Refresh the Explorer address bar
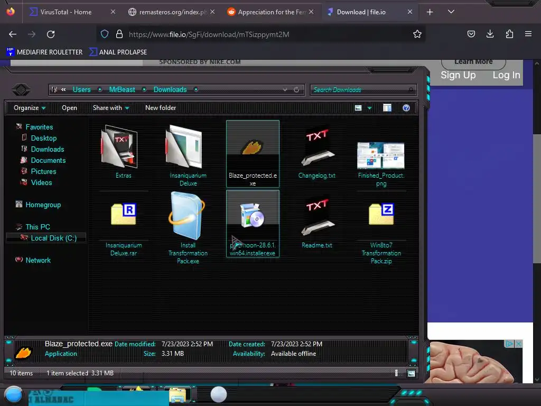This screenshot has height=406, width=541. [296, 89]
